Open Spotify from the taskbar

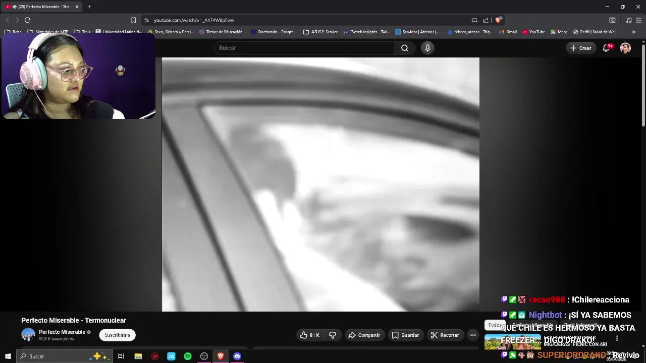[x=188, y=356]
